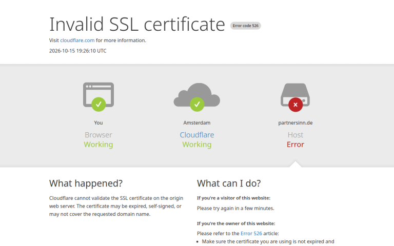Click the What happened? heading
Image resolution: width=394 pixels, height=246 pixels.
click(86, 183)
